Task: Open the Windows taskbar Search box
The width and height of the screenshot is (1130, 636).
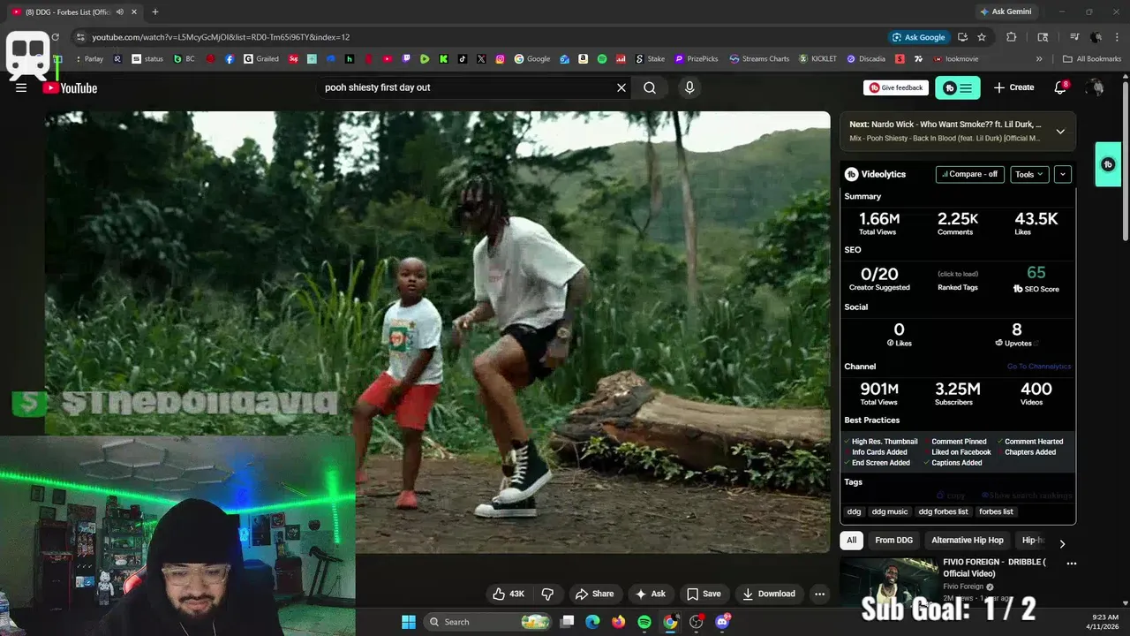Action: point(488,622)
